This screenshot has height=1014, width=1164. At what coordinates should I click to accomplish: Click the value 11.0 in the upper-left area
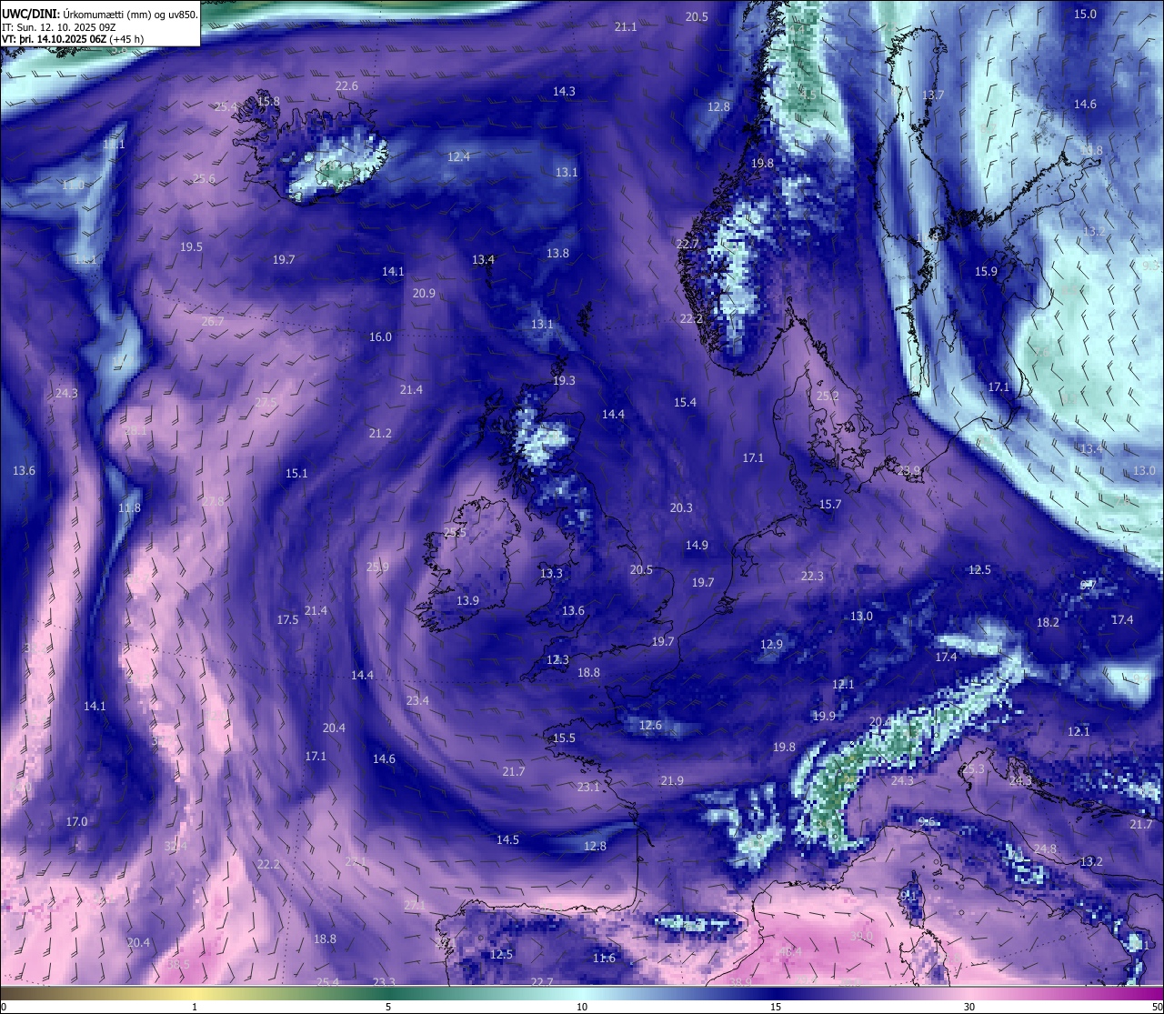73,185
